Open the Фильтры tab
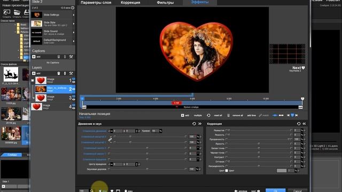 (165, 3)
